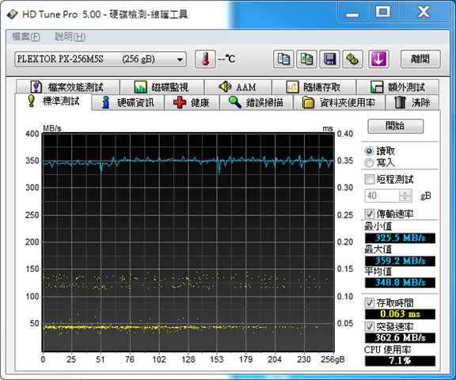The height and width of the screenshot is (380, 456).
Task: Click the thermometer temperature icon
Action: 205,59
